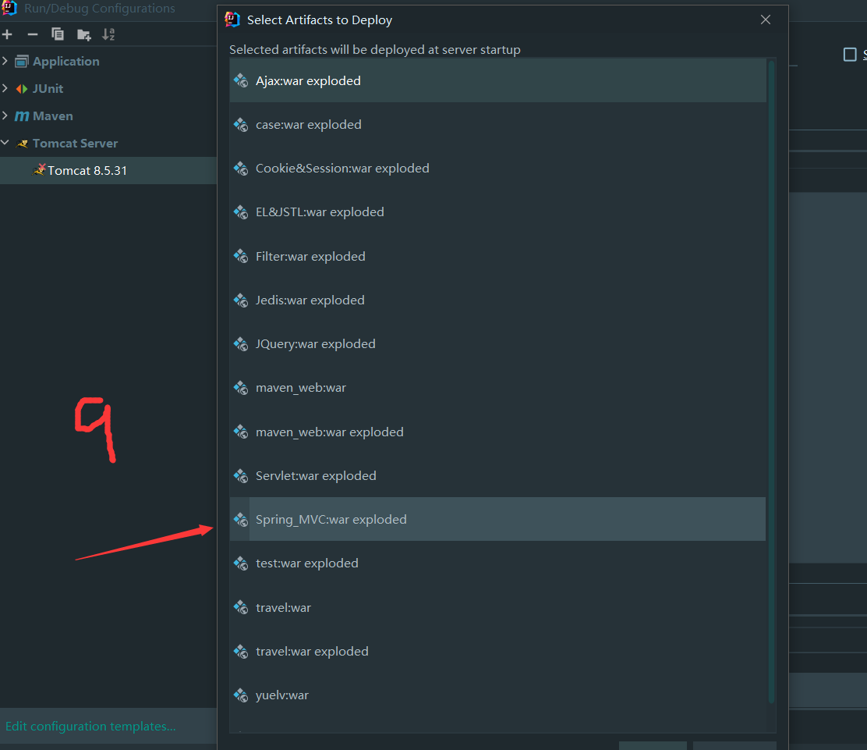Expand the Application tree node

point(5,61)
